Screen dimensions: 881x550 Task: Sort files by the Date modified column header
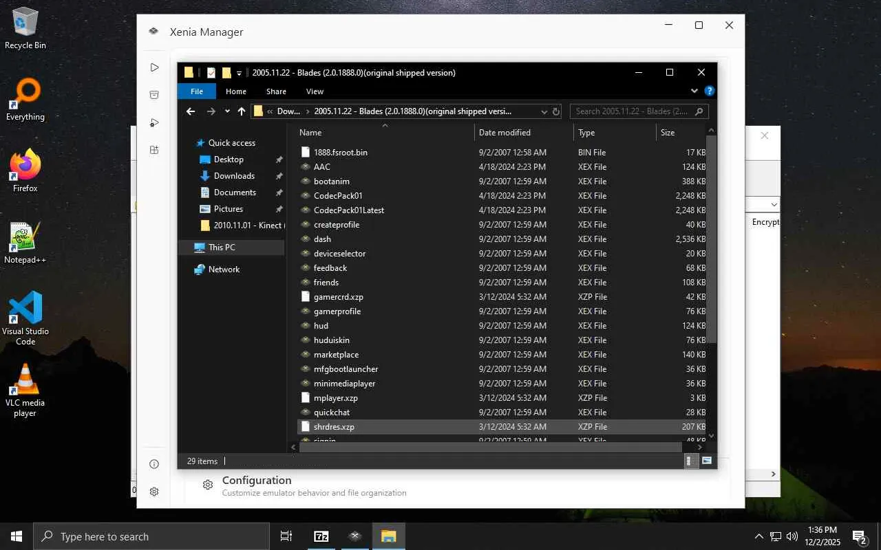[x=524, y=133]
